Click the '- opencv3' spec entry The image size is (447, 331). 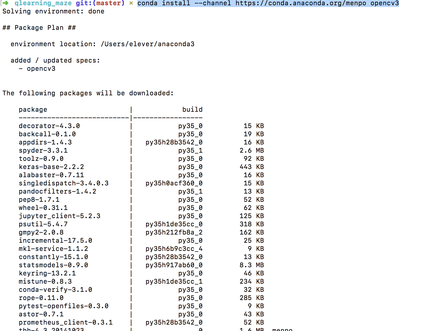(x=37, y=69)
